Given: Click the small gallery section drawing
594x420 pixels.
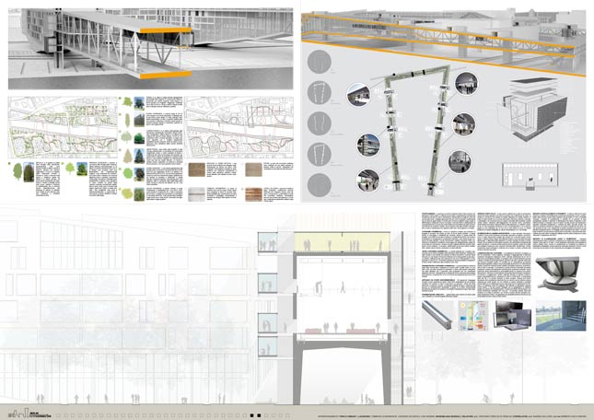Looking at the screenshot, I should click(x=530, y=176).
